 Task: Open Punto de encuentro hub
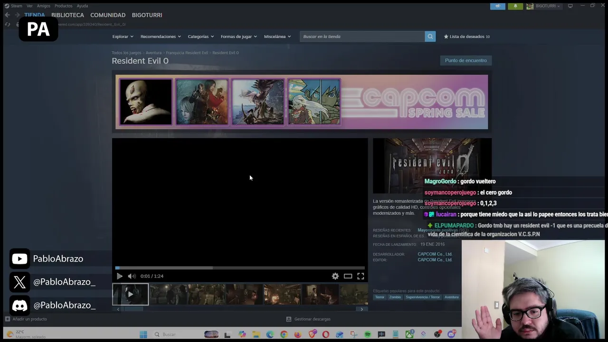pyautogui.click(x=466, y=60)
